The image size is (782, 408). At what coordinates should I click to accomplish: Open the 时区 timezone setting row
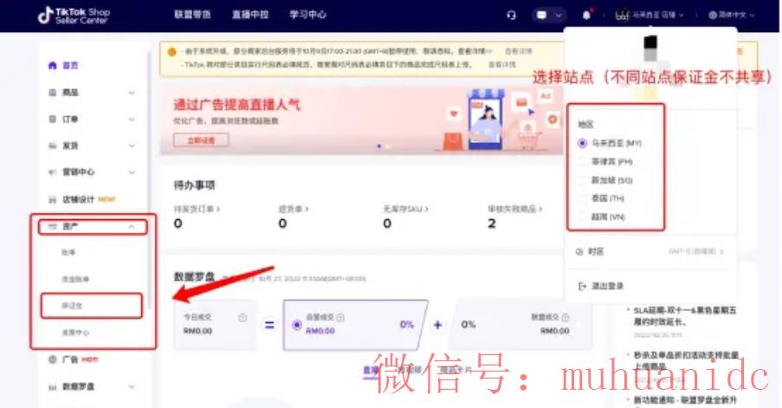(650, 251)
